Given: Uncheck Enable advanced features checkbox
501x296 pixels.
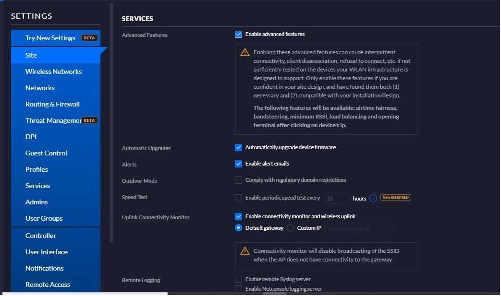Looking at the screenshot, I should pos(238,34).
